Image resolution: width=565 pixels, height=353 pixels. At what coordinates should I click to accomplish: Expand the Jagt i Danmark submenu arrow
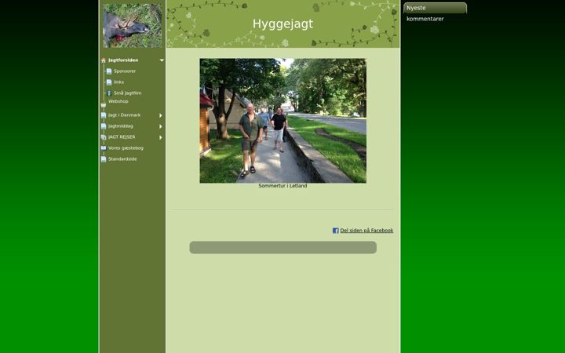[161, 115]
